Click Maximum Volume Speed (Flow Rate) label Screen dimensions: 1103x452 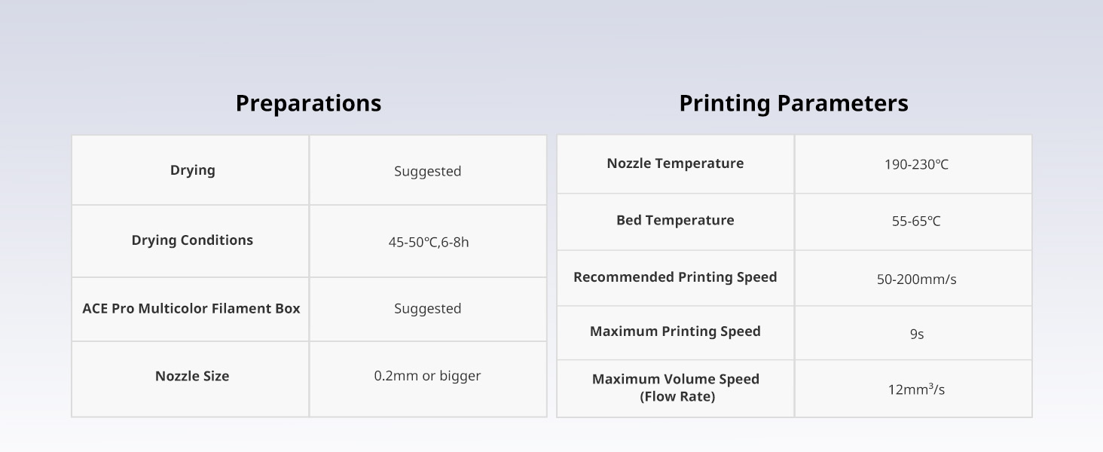point(675,387)
